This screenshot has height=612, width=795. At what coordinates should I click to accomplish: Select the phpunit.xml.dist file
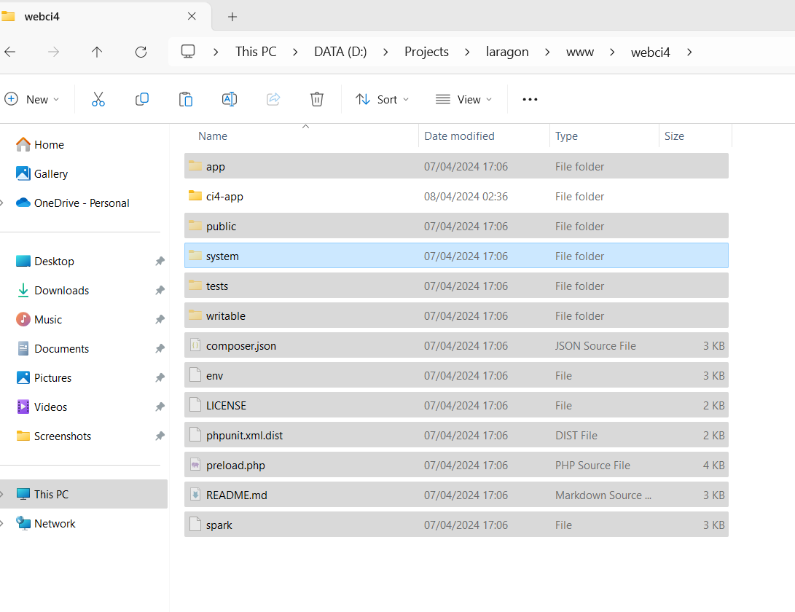click(x=456, y=436)
